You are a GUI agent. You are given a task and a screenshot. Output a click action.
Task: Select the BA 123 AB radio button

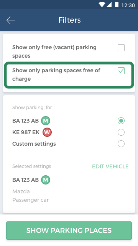[x=121, y=121]
